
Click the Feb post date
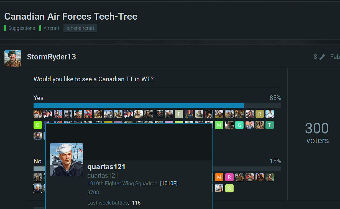(335, 57)
